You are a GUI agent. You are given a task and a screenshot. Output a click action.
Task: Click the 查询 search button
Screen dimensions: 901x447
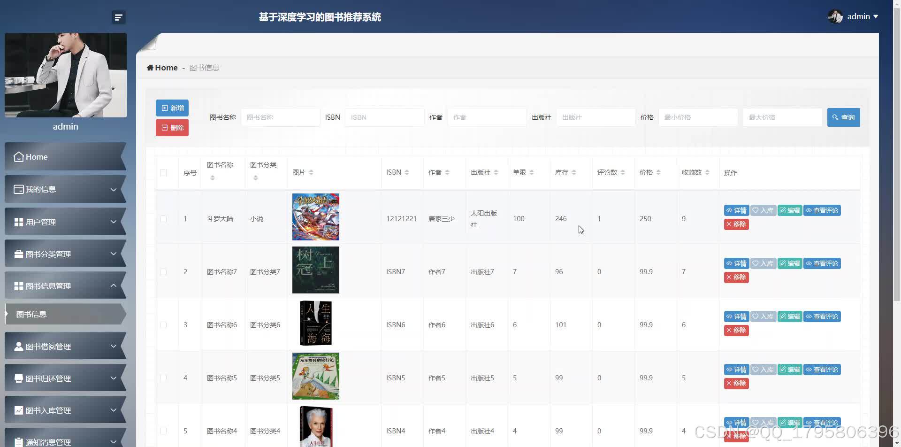pos(843,117)
